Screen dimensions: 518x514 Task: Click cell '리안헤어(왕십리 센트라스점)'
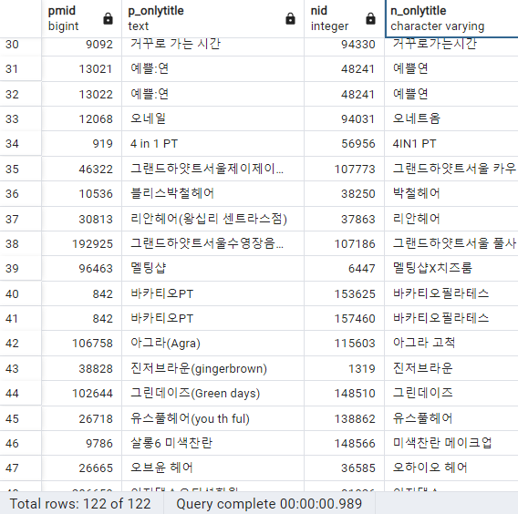point(212,219)
